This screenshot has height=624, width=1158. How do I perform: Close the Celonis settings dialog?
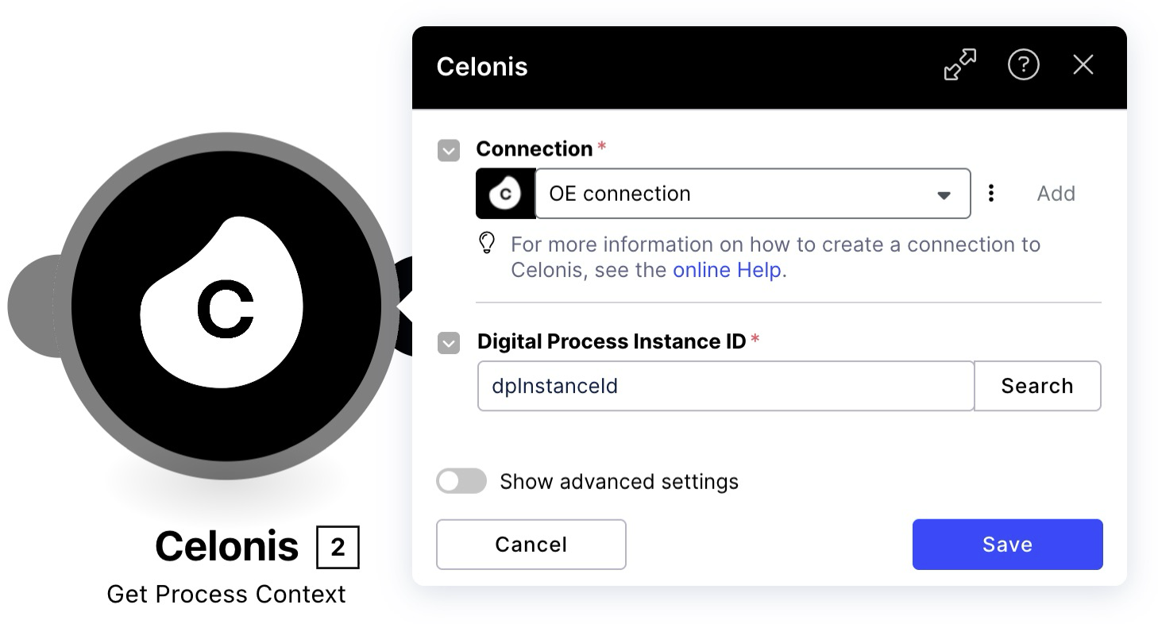1083,65
